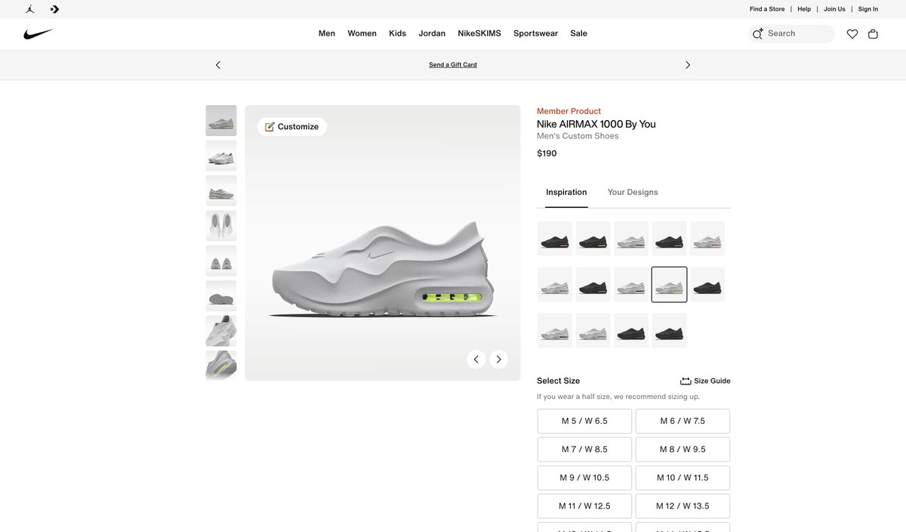This screenshot has width=906, height=532.
Task: Open the Jordan brand logo link
Action: coord(29,9)
